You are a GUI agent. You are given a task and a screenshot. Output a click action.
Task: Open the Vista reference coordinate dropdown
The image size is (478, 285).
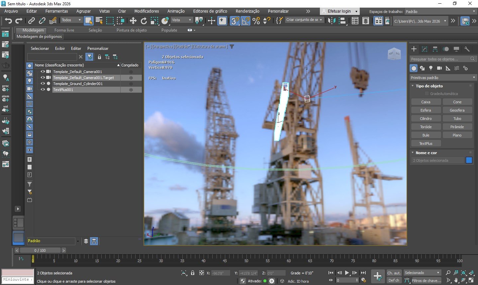point(182,20)
